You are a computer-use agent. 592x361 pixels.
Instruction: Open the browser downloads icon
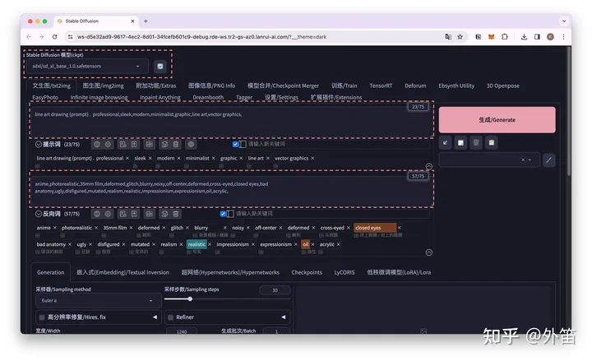pos(524,37)
